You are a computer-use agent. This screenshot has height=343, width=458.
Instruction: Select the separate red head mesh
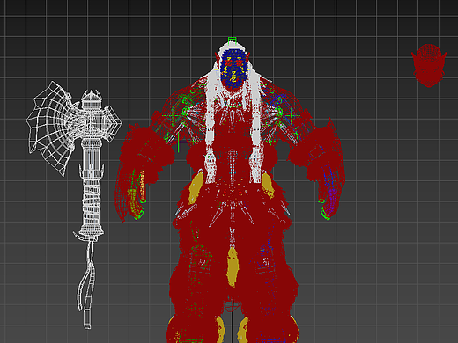[429, 66]
